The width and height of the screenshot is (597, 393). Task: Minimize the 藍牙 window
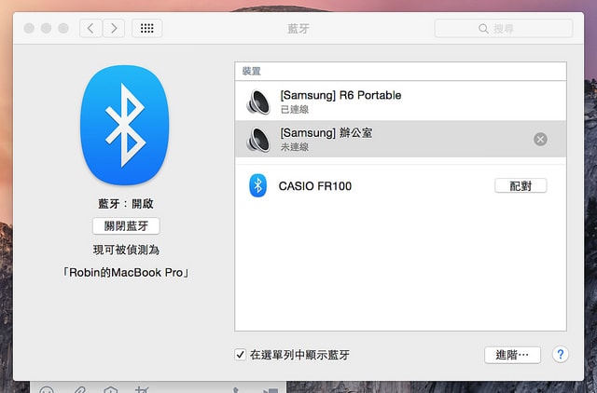tap(46, 29)
